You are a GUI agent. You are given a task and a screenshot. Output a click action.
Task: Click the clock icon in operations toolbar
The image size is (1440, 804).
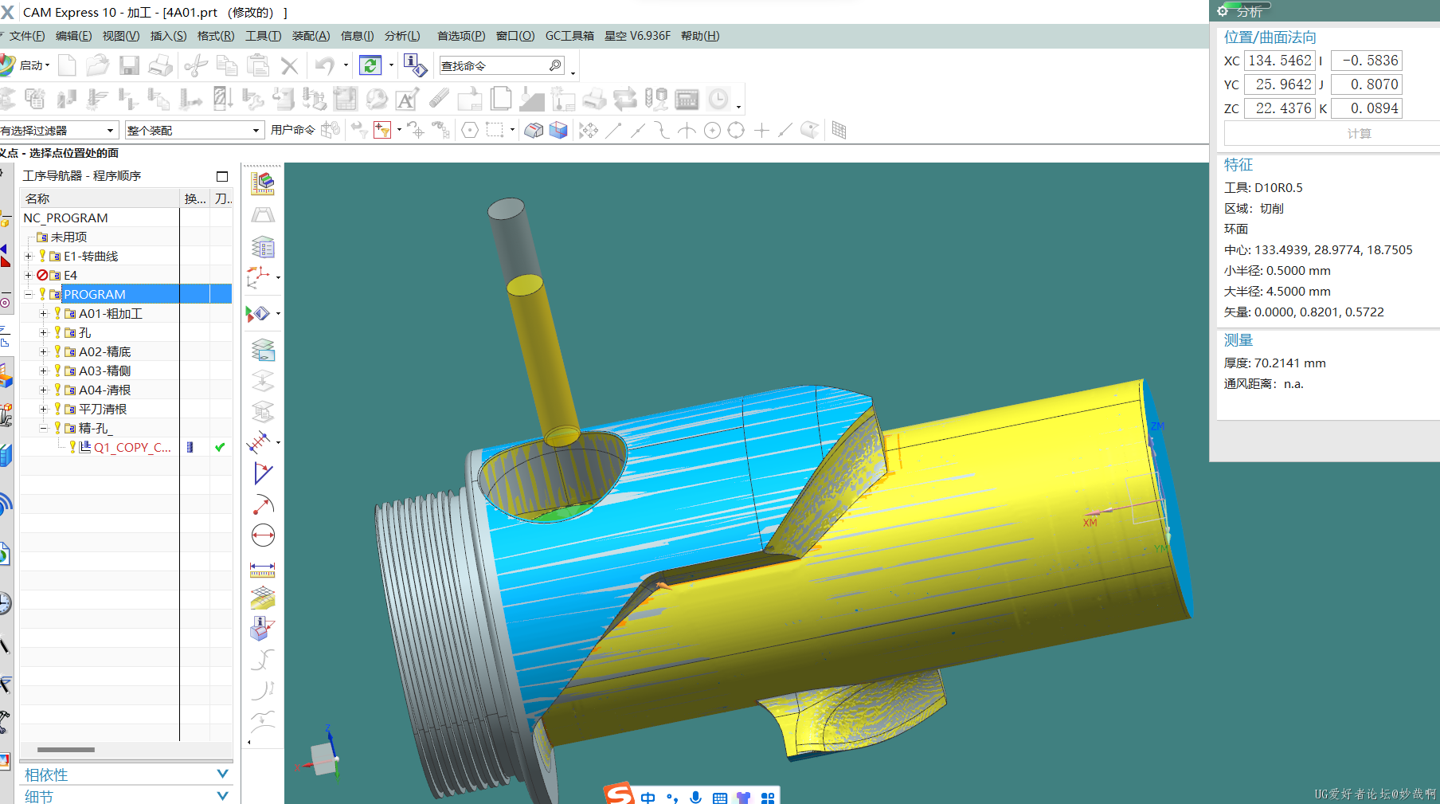718,99
